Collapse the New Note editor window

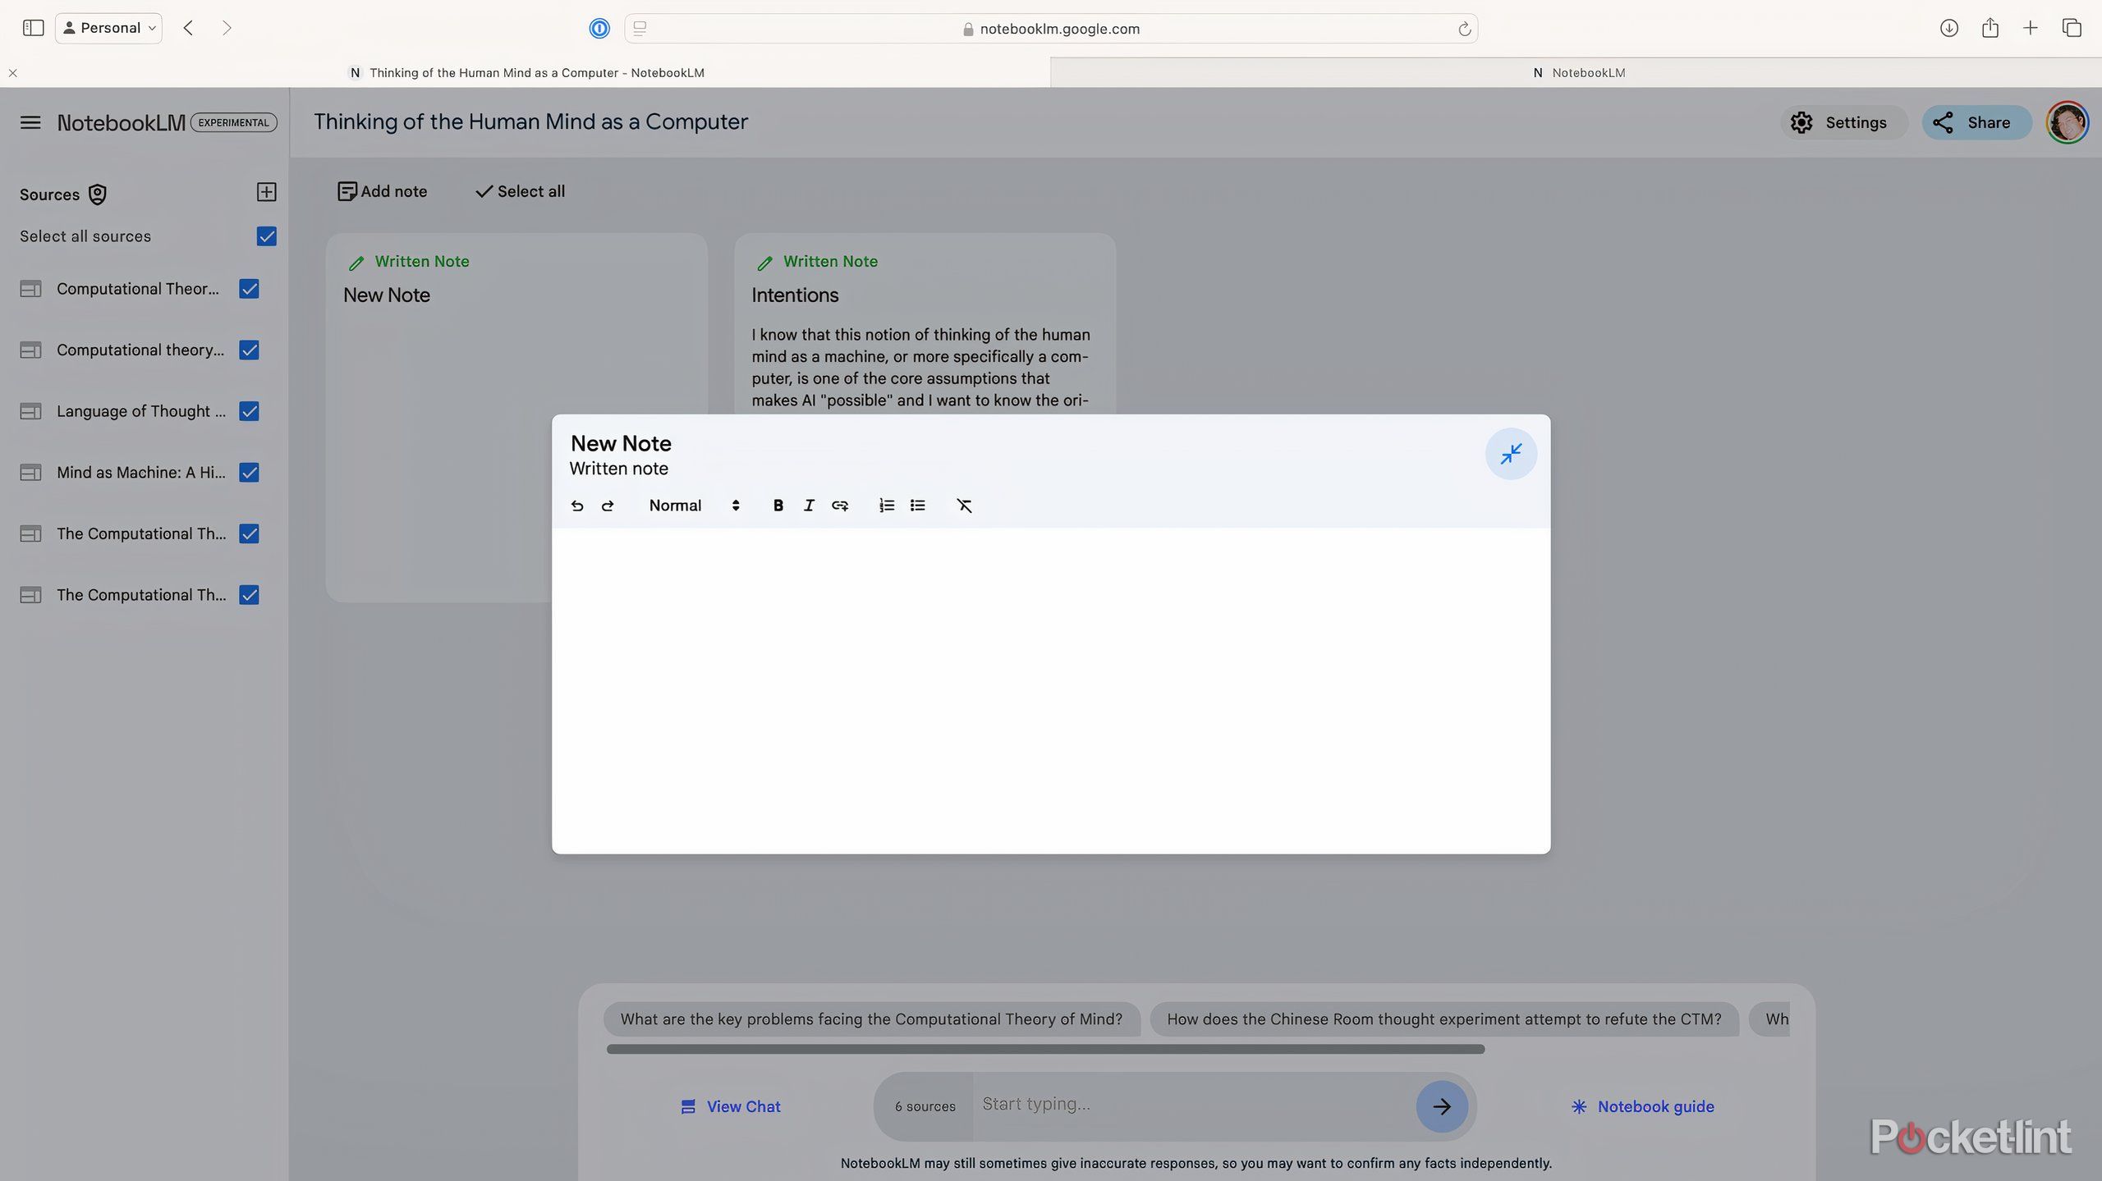1511,453
